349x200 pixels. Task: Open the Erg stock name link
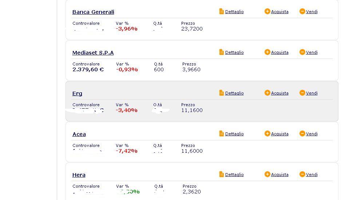[x=77, y=93]
